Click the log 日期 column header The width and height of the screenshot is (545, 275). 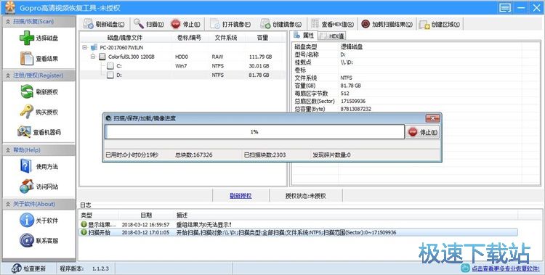pyautogui.click(x=146, y=216)
